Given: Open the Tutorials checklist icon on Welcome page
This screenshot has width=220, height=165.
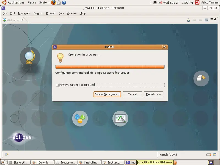Looking at the screenshot, I should [120, 119].
